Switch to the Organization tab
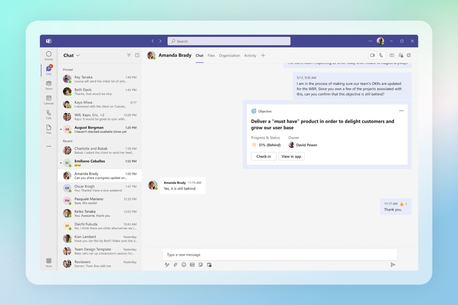 pos(229,56)
